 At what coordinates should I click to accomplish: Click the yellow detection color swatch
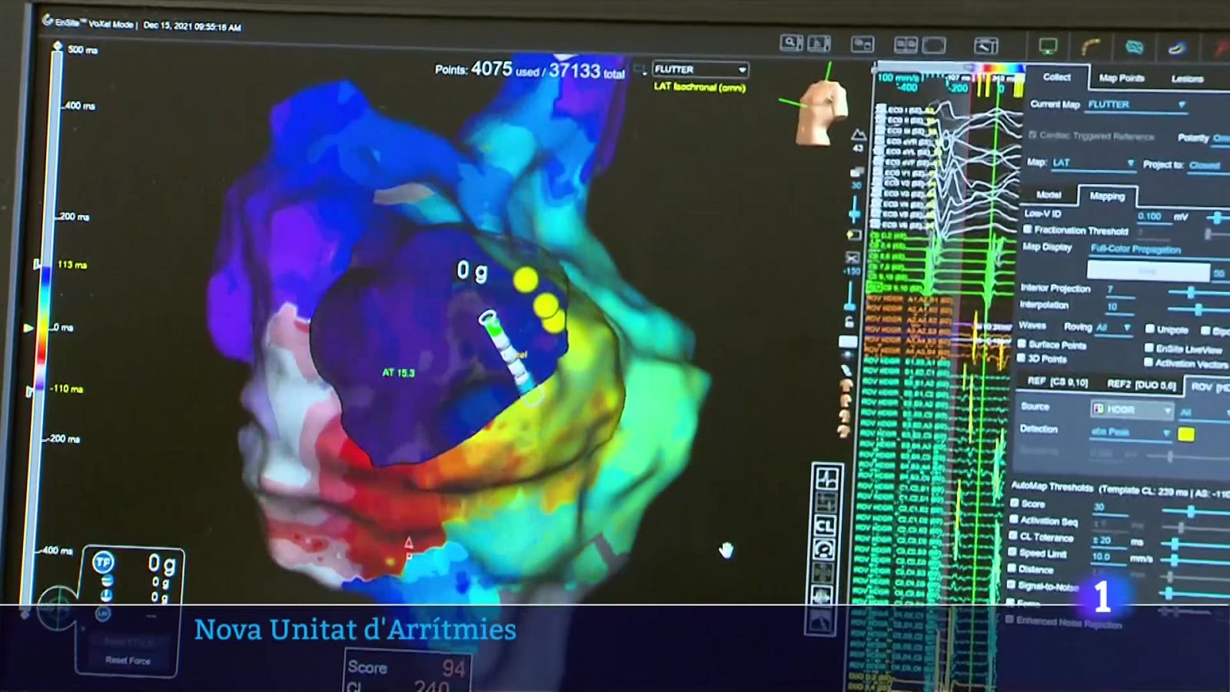coord(1186,434)
